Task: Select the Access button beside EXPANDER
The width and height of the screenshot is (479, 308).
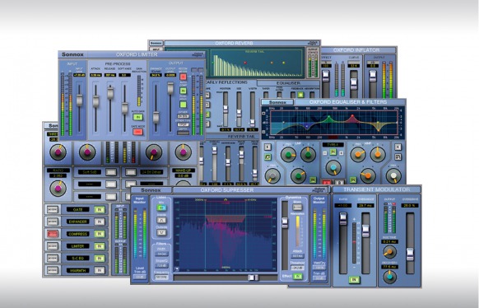Action: point(53,222)
